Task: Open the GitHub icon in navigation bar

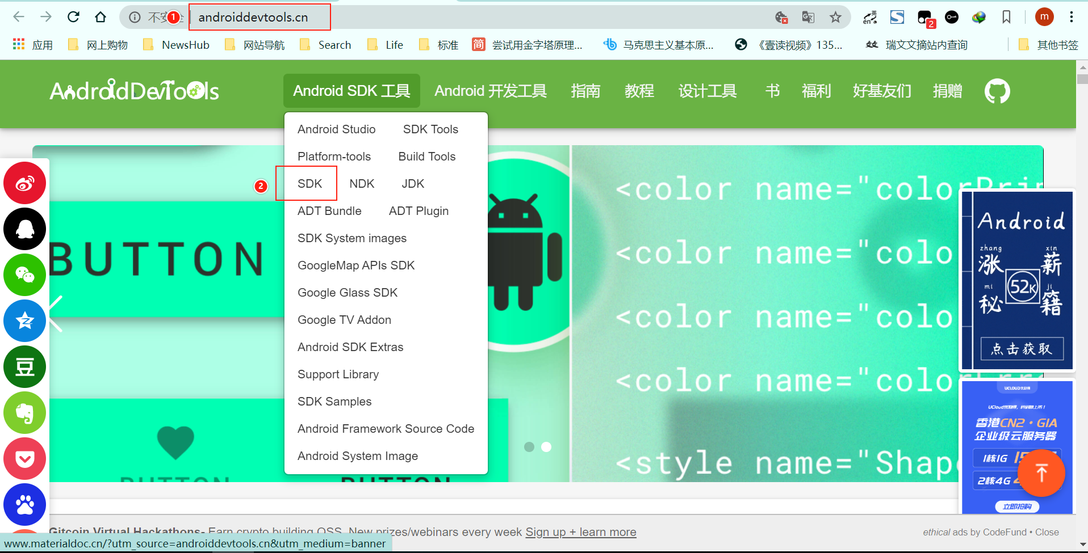Action: 997,91
